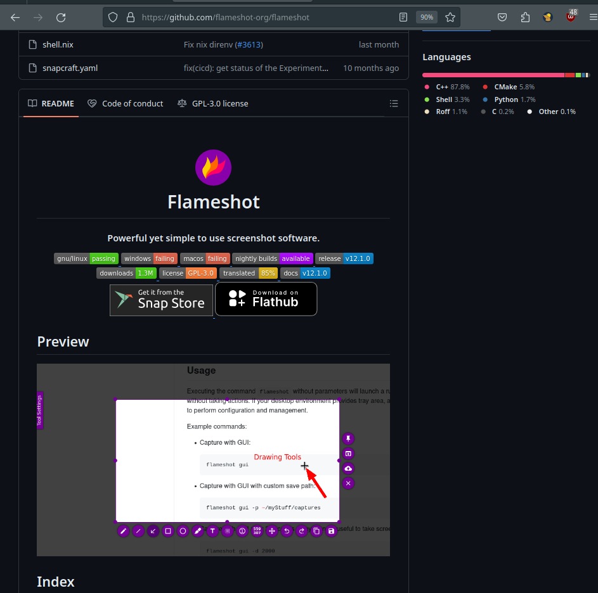Click the Pocket save icon
This screenshot has width=598, height=593.
coord(502,17)
